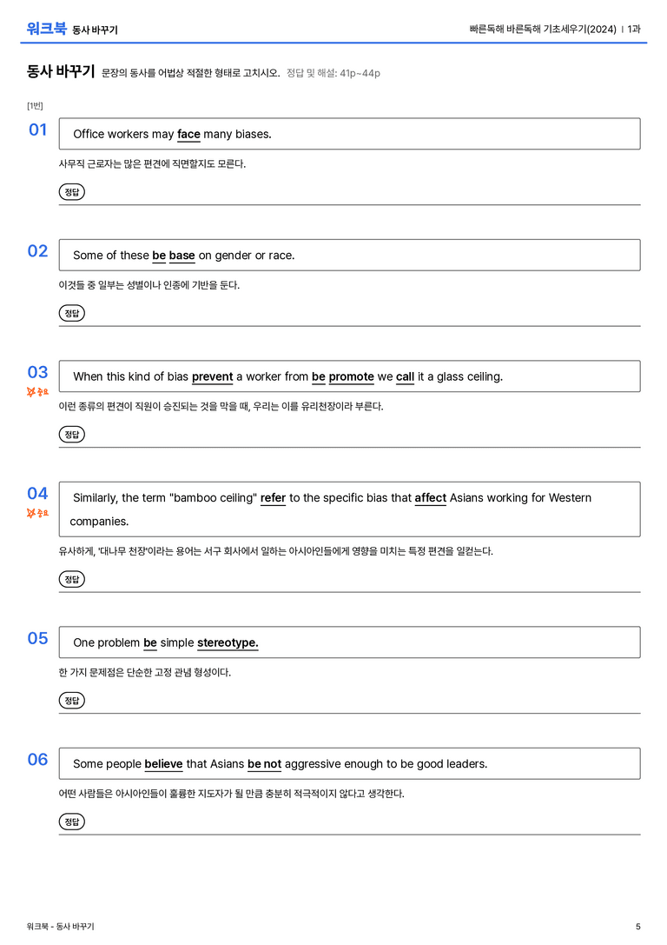This screenshot has height=945, width=667.
Task: Click the page number 5 in footer
Action: click(638, 927)
